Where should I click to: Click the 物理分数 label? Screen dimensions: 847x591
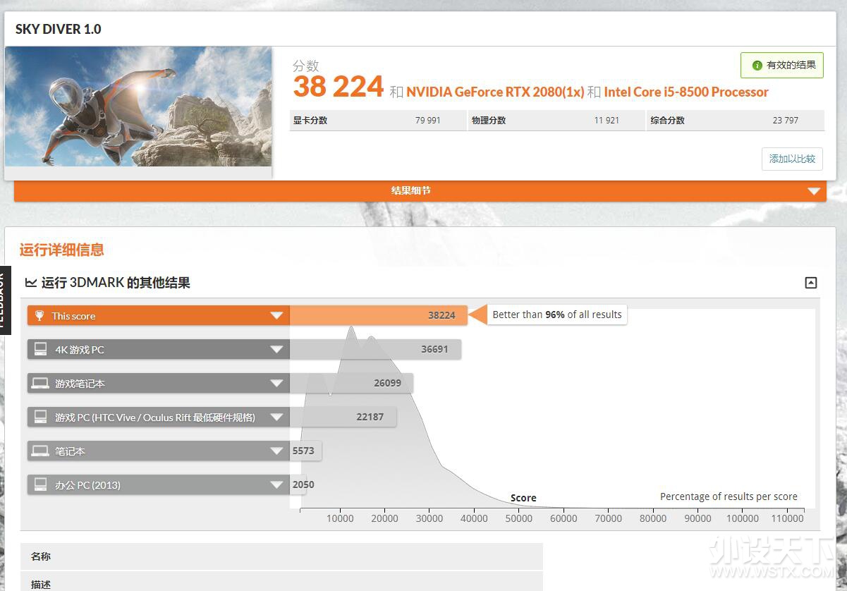click(489, 121)
